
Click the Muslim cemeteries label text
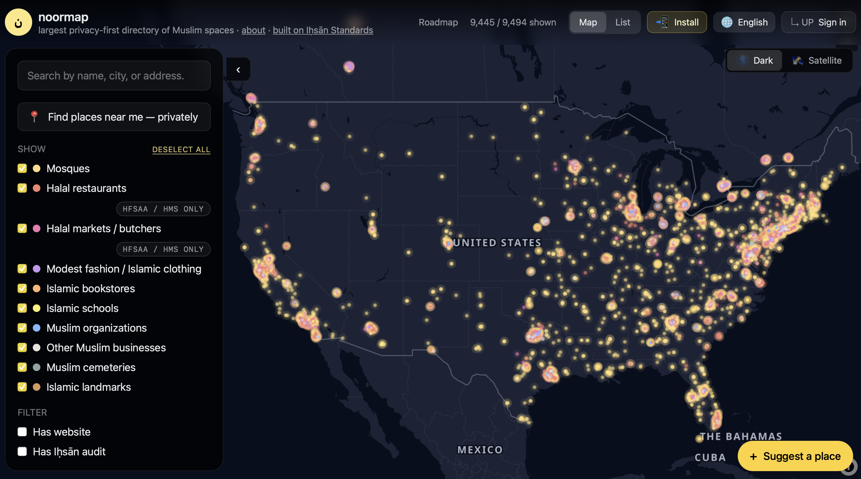click(x=91, y=367)
